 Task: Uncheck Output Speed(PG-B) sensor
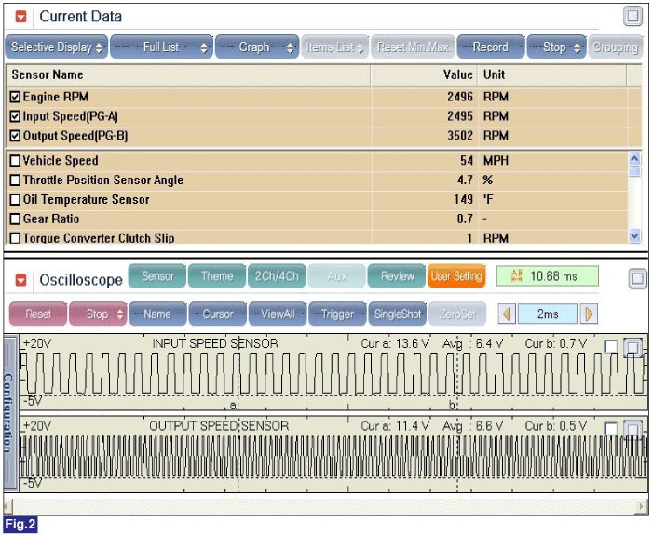[15, 136]
